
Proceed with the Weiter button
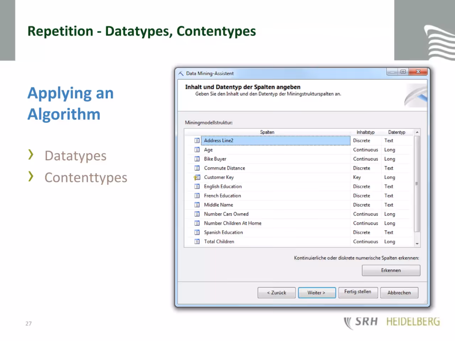tap(317, 293)
